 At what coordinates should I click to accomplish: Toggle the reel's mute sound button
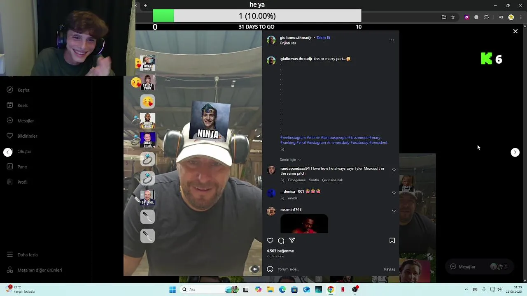255,269
